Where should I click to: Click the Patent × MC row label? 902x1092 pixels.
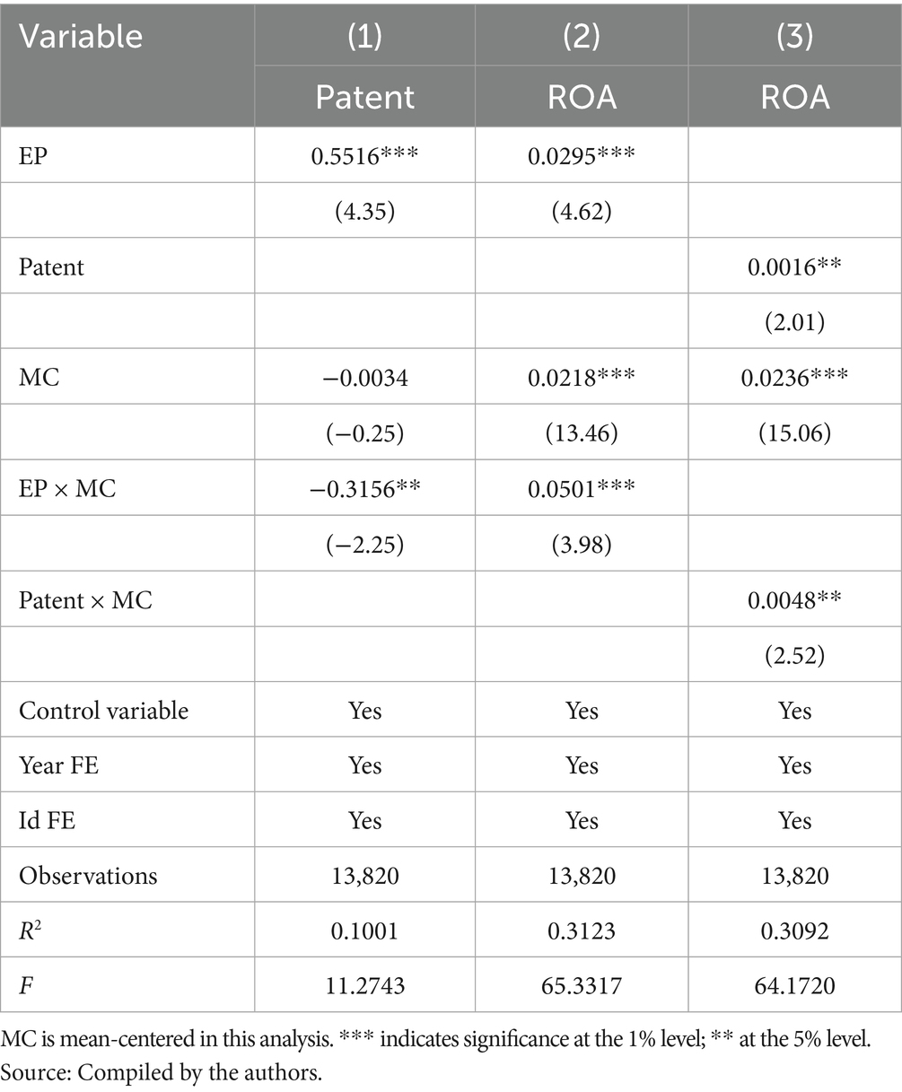point(85,600)
